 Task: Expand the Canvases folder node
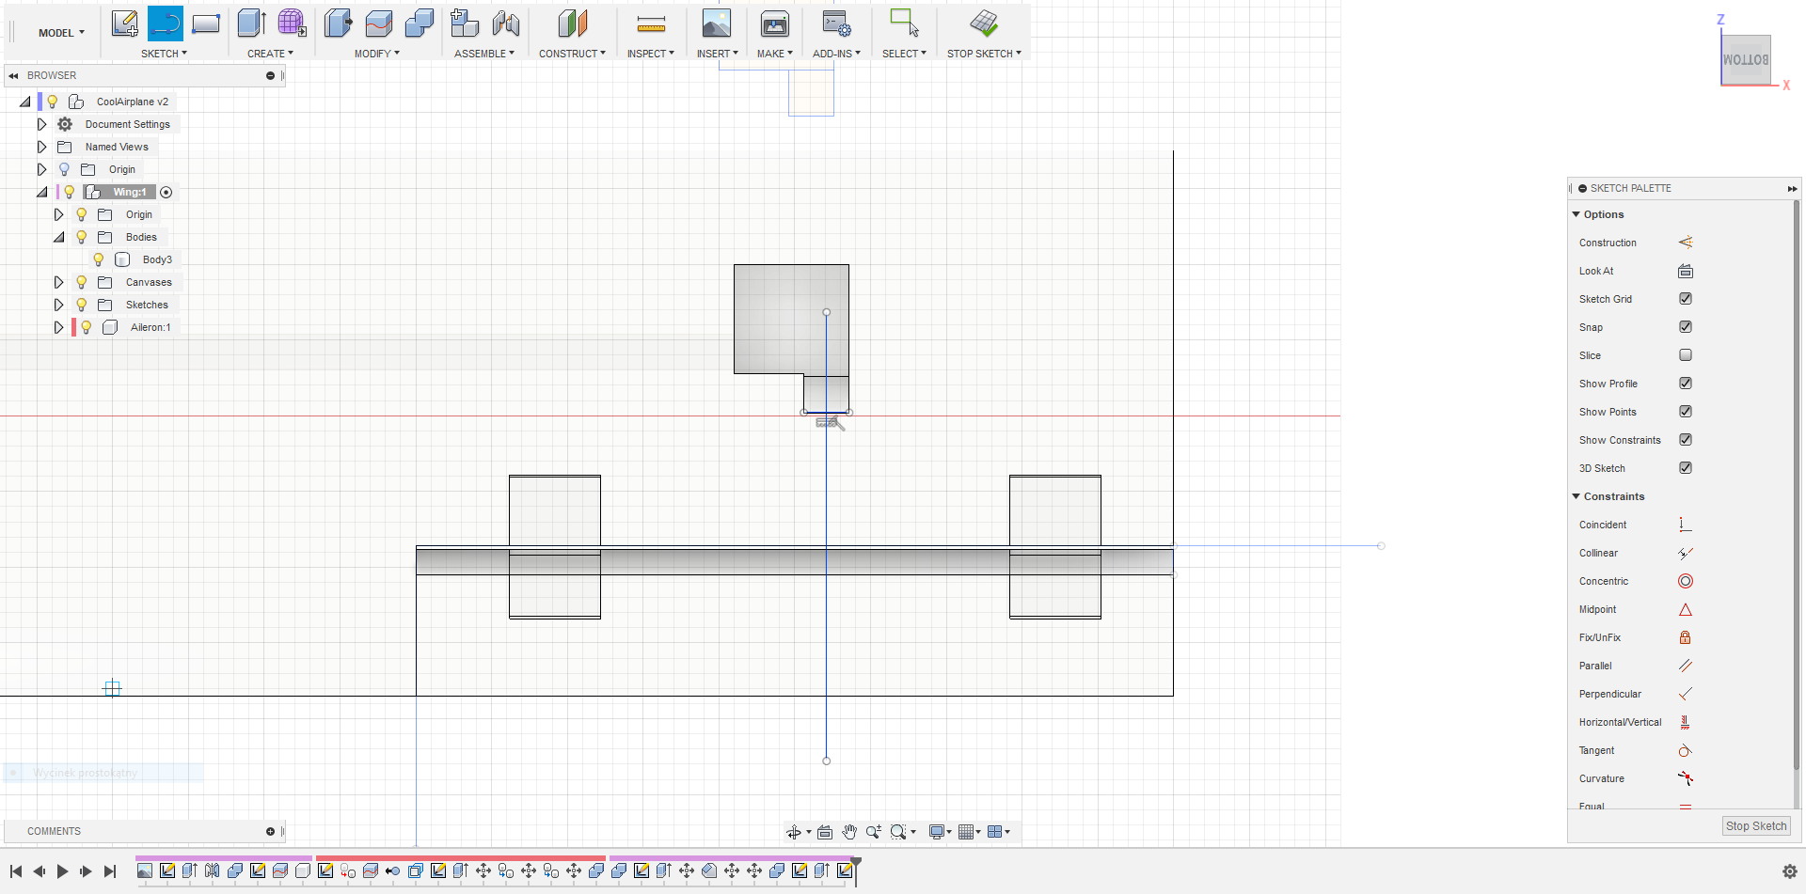(58, 282)
